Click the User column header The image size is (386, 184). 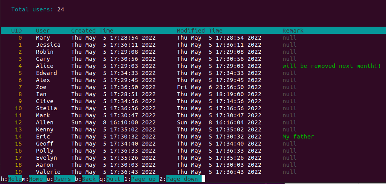coord(43,31)
